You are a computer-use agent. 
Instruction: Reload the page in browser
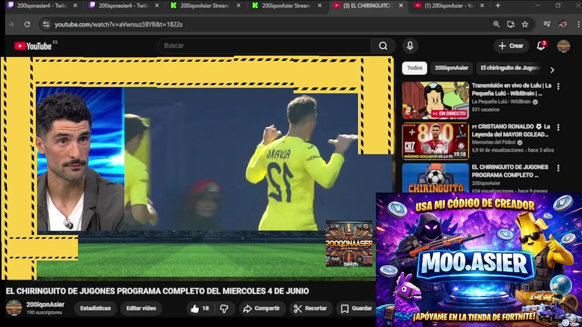[27, 24]
